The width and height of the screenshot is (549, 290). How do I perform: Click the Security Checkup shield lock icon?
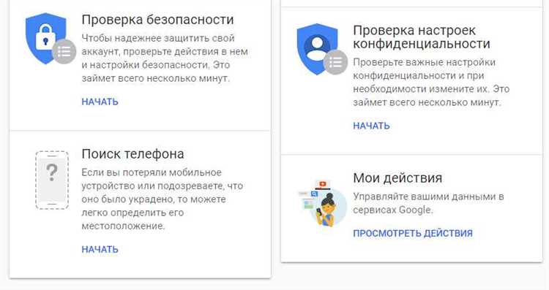tap(51, 39)
